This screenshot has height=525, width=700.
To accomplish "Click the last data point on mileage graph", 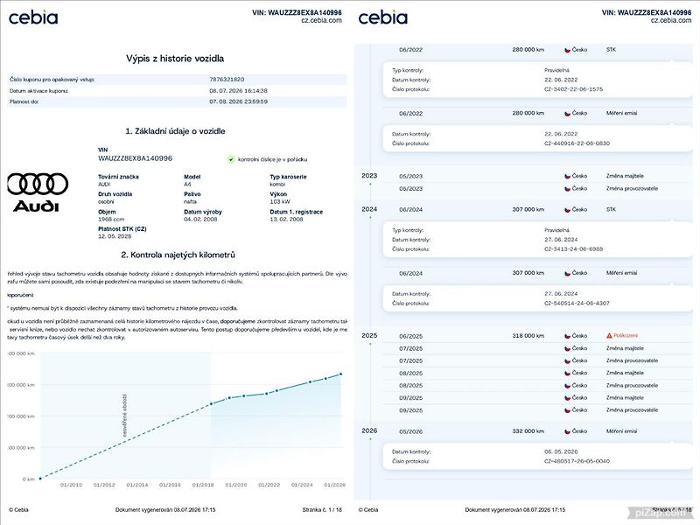I will coord(341,374).
